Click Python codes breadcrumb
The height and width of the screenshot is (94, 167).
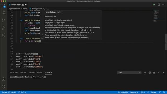point(15,9)
